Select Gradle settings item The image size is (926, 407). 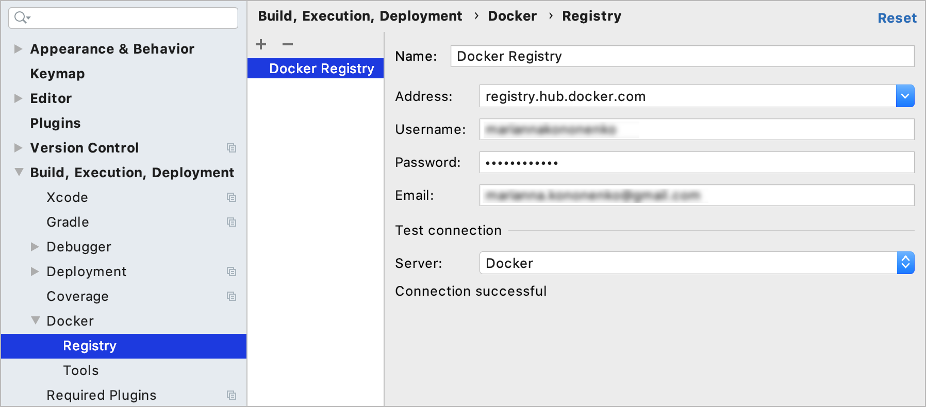click(x=68, y=222)
